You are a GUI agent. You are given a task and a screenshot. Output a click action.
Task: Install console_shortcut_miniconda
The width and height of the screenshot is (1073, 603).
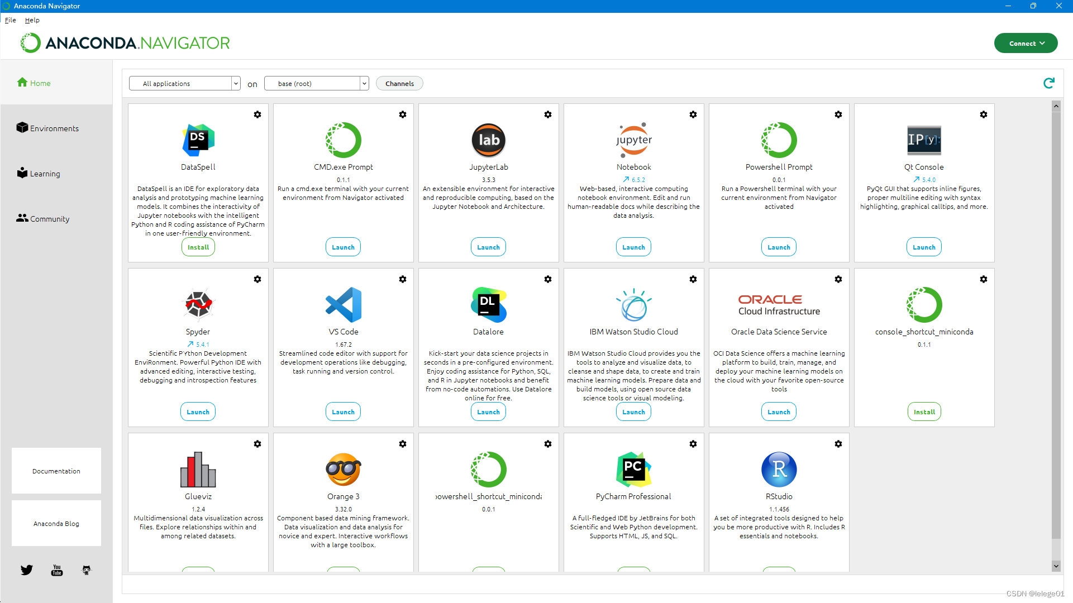tap(924, 412)
